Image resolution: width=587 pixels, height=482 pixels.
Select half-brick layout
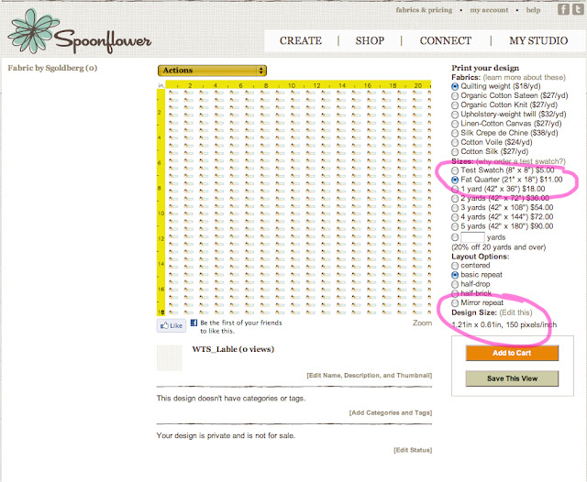click(x=455, y=294)
